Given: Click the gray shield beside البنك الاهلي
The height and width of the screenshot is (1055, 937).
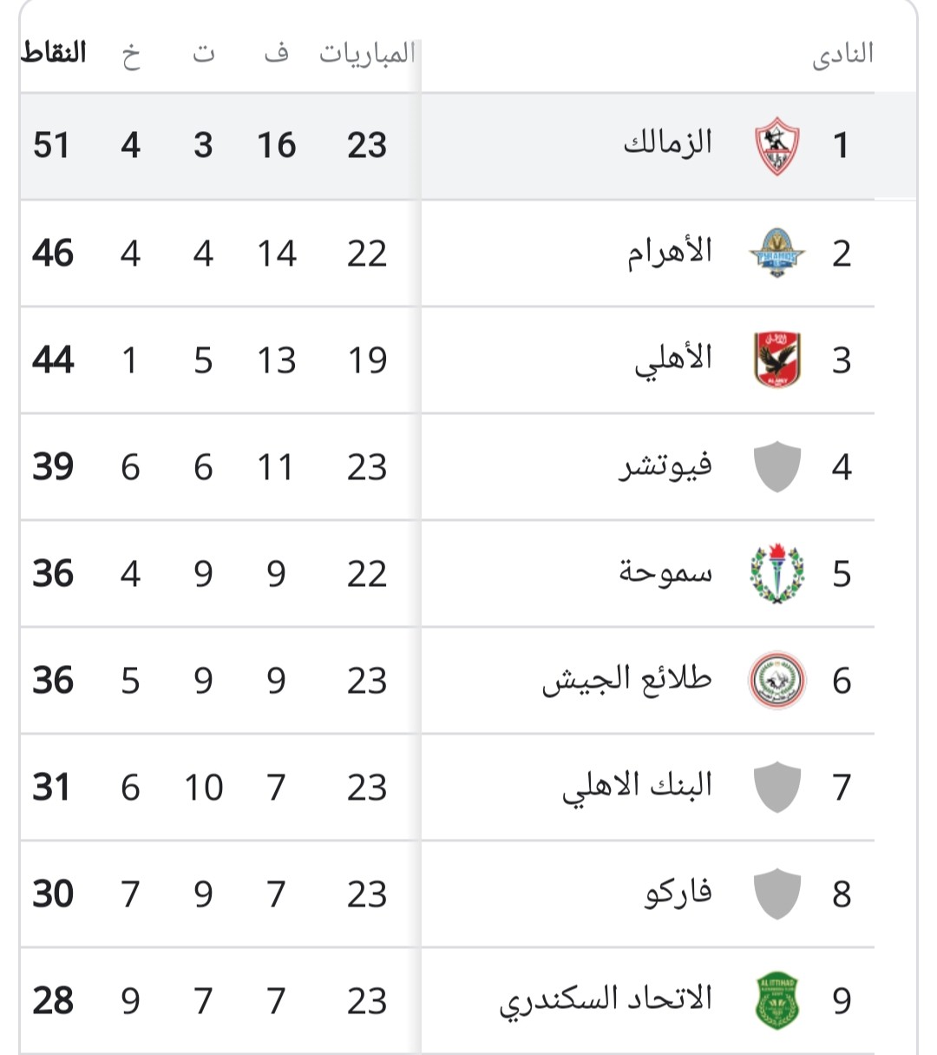Looking at the screenshot, I should (x=776, y=788).
